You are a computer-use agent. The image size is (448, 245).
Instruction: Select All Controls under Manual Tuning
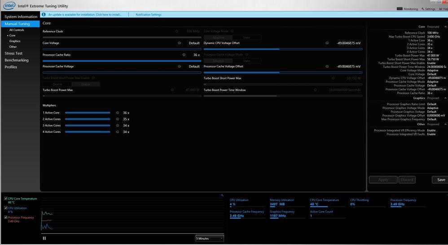[x=17, y=30]
